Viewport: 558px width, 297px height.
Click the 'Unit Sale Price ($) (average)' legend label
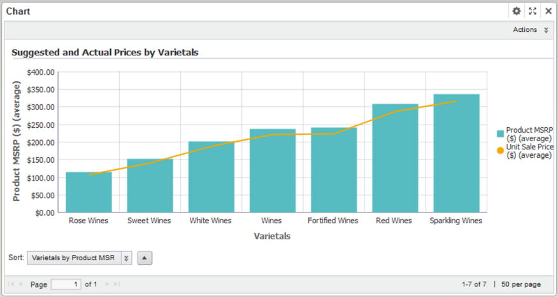(x=529, y=151)
